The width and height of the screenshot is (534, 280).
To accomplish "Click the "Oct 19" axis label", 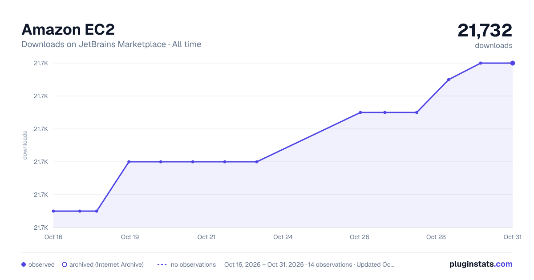I will tap(130, 237).
